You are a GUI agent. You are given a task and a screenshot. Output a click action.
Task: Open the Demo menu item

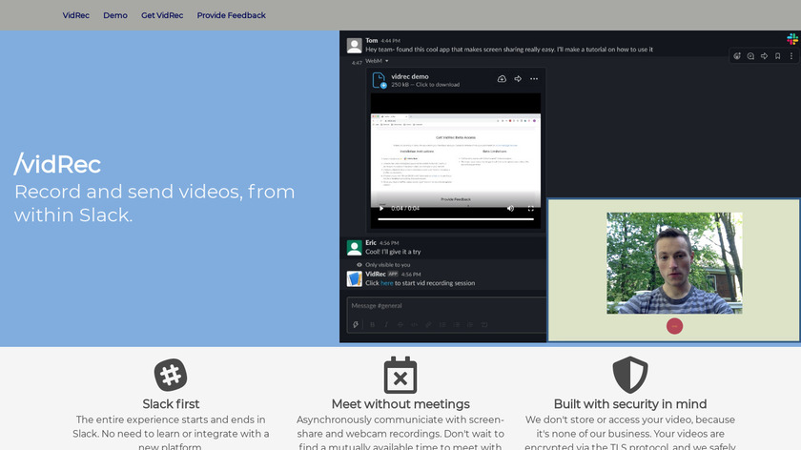(115, 15)
